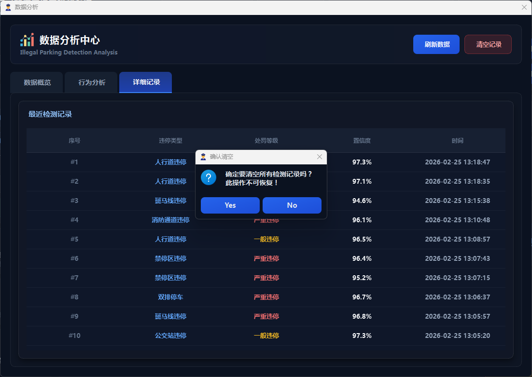Click the police icon in dialog title
Viewport: 532px width, 377px height.
[203, 157]
